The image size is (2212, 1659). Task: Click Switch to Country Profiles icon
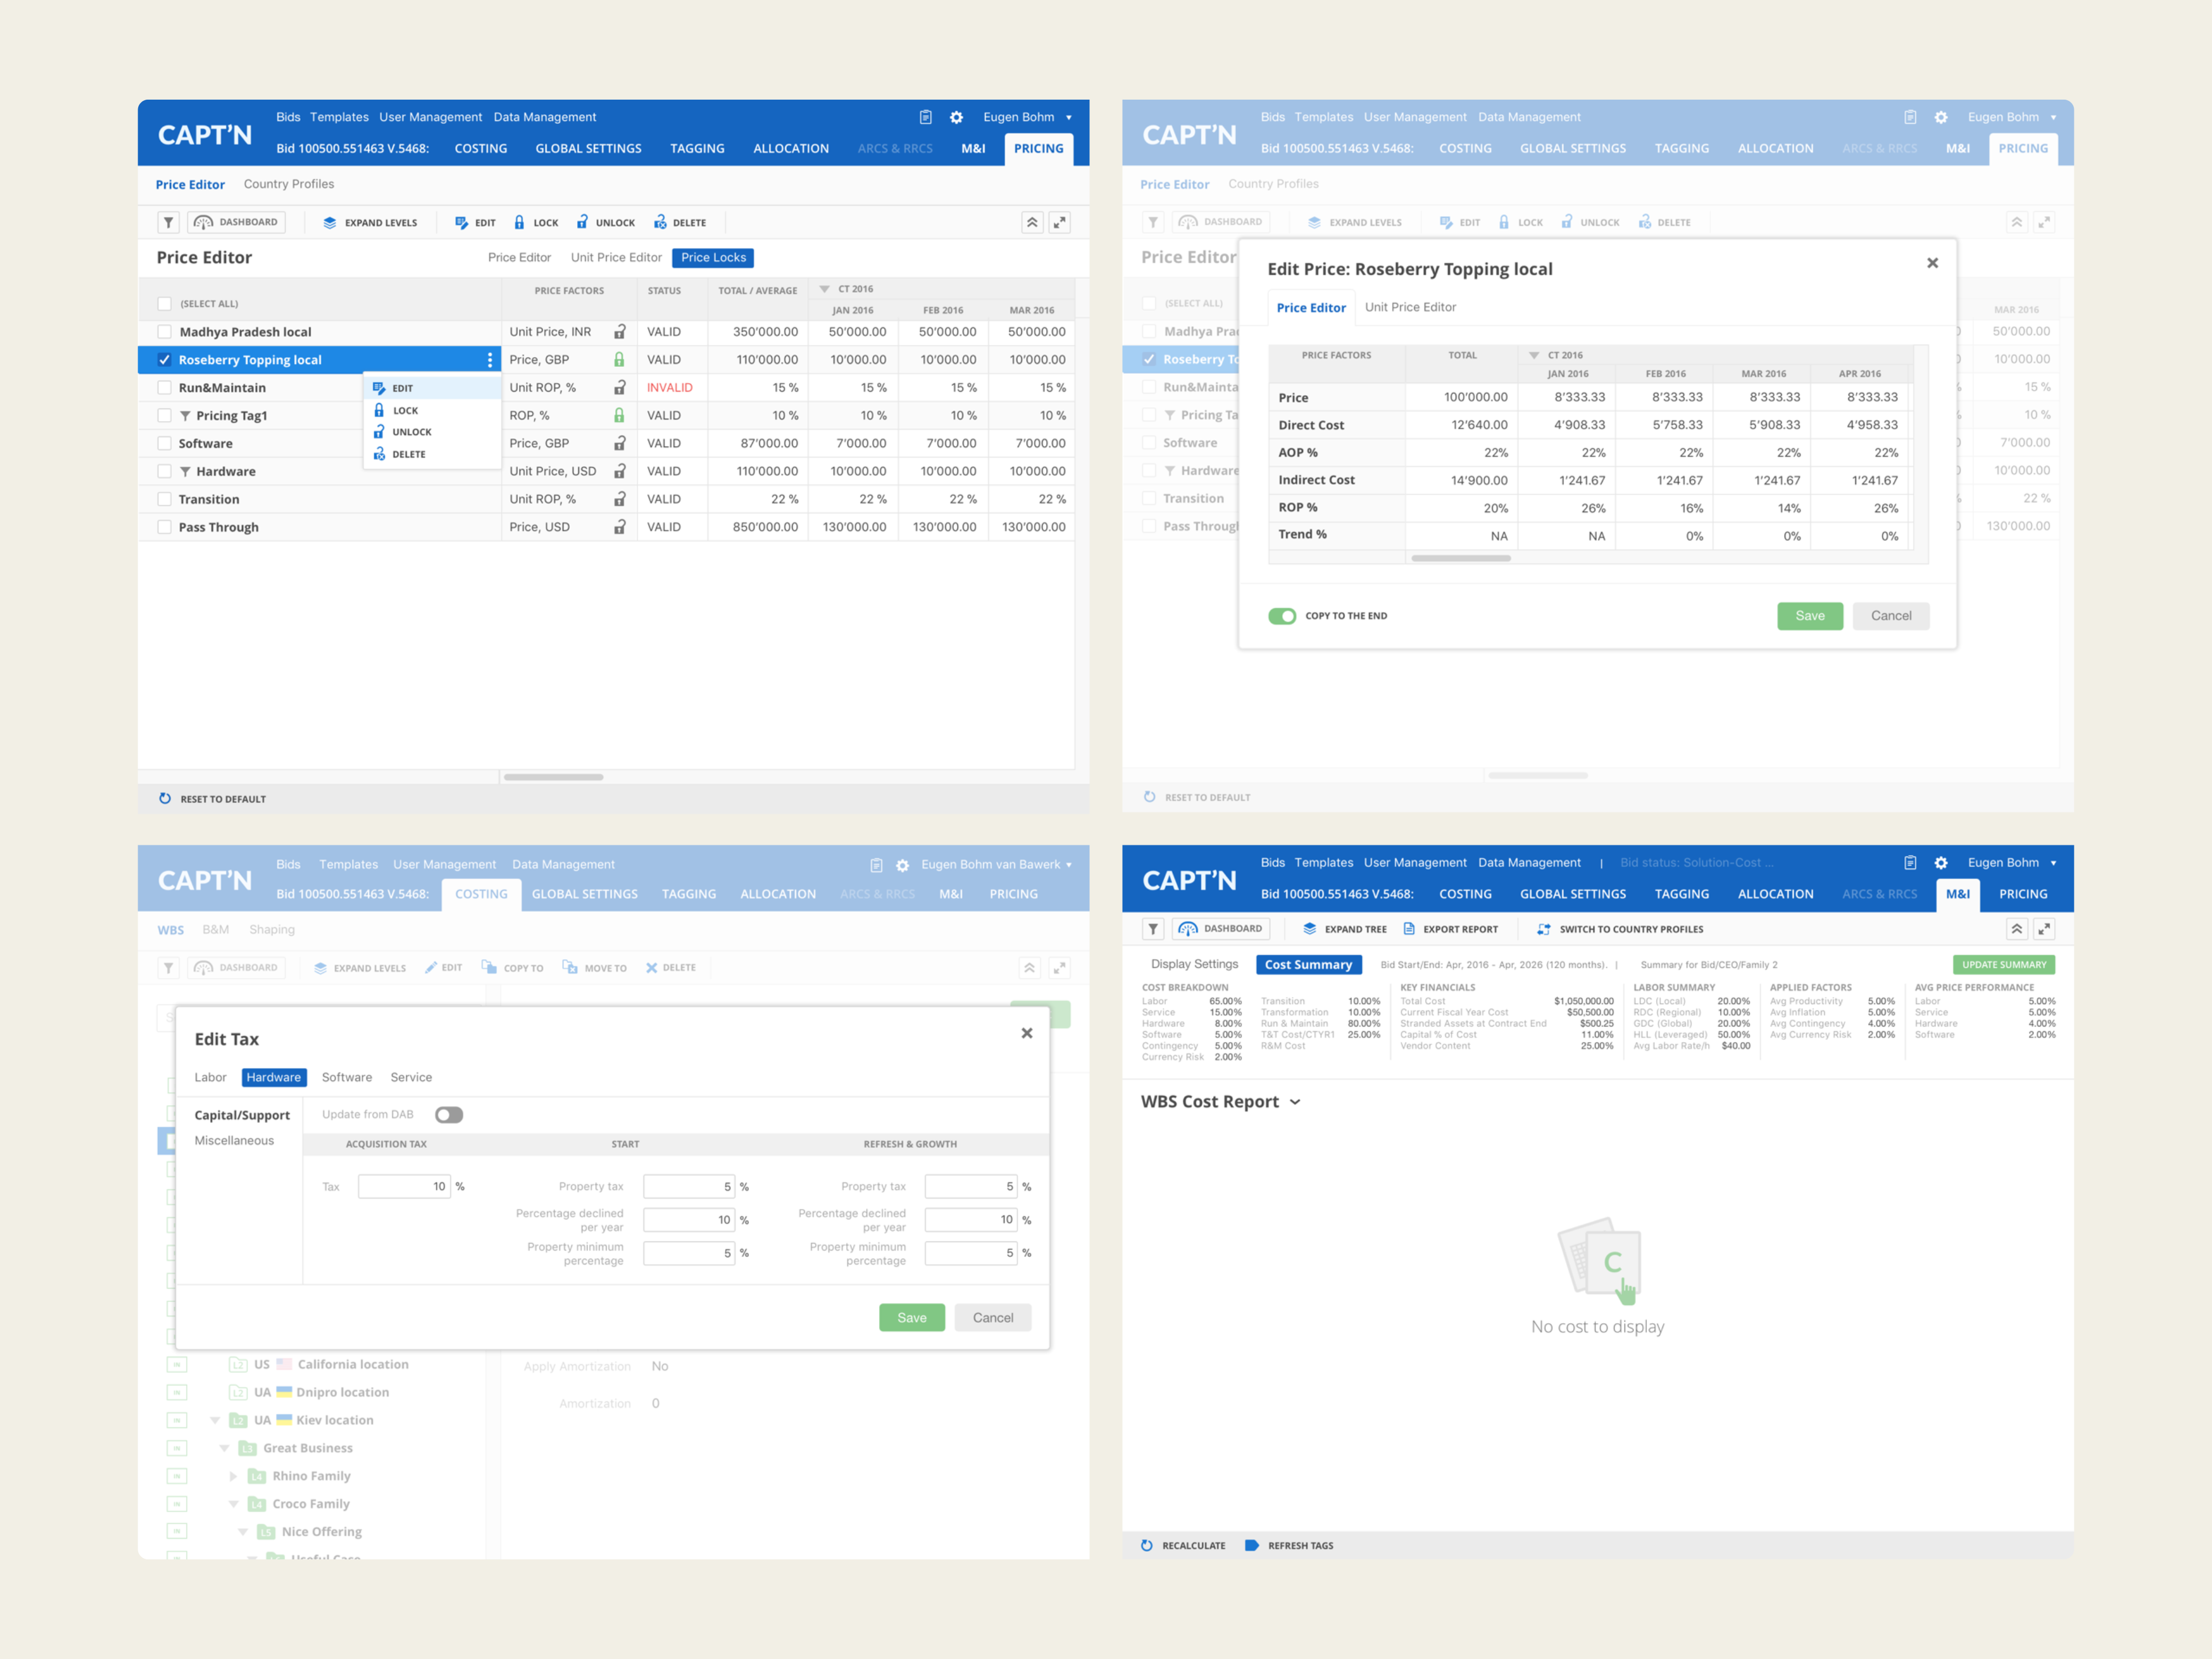pos(1543,929)
